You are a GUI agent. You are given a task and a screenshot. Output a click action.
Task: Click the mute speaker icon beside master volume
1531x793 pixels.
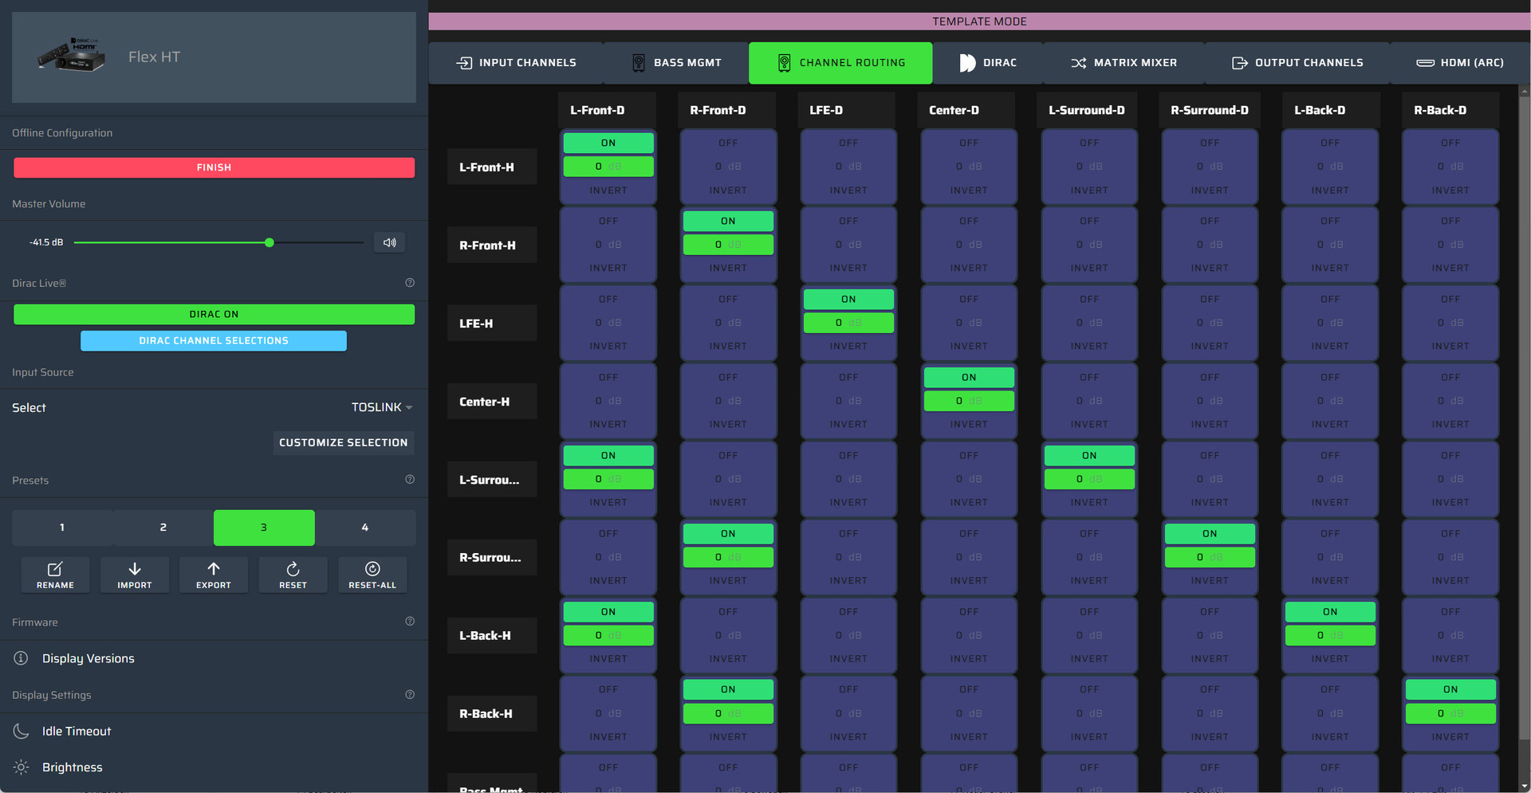tap(389, 242)
